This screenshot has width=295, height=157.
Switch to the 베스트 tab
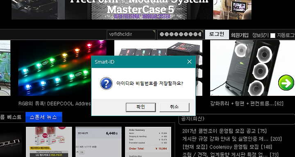click(x=11, y=117)
